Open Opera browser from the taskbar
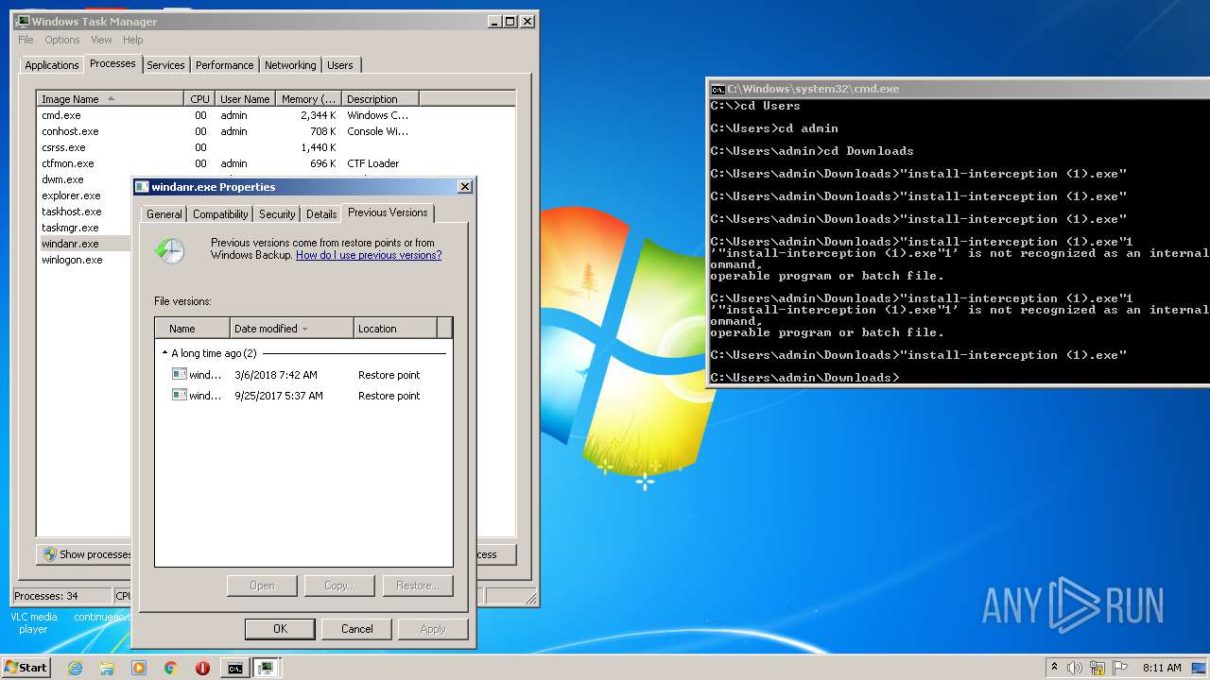This screenshot has width=1210, height=680. (x=202, y=668)
